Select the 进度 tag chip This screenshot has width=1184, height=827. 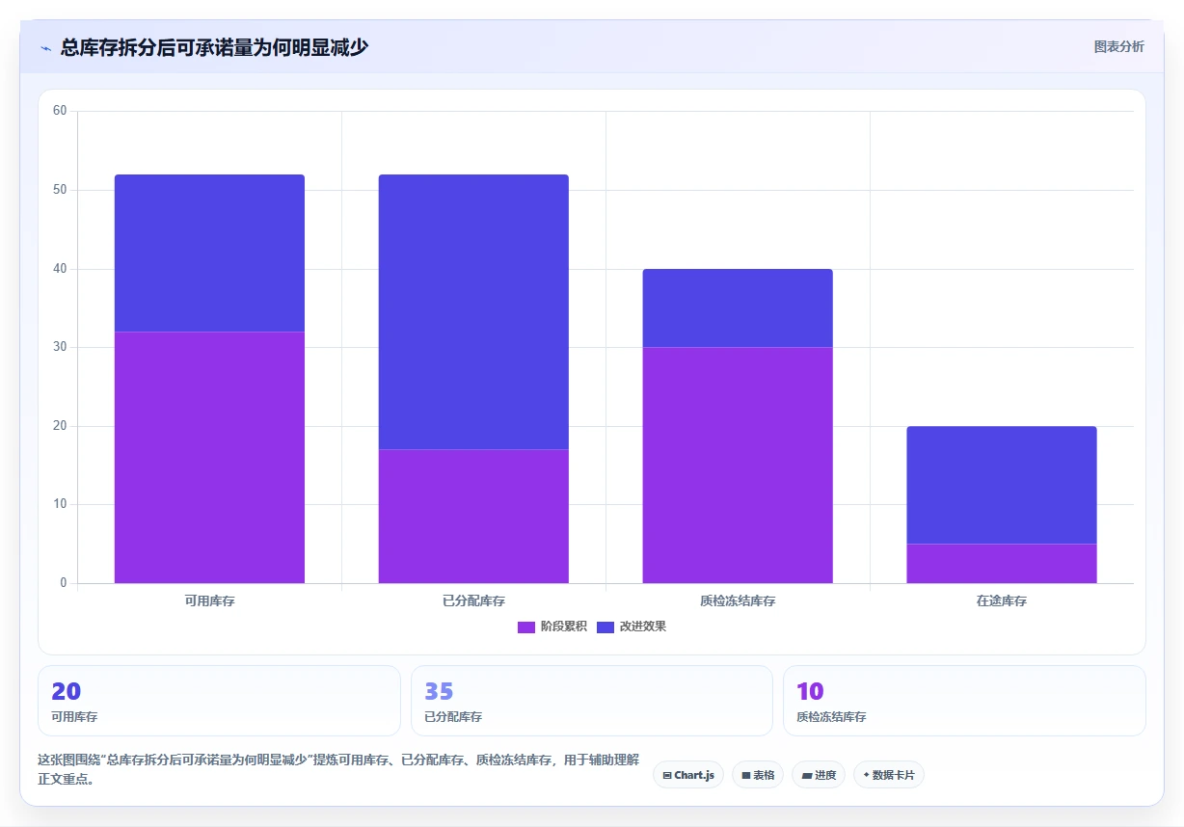pos(819,775)
